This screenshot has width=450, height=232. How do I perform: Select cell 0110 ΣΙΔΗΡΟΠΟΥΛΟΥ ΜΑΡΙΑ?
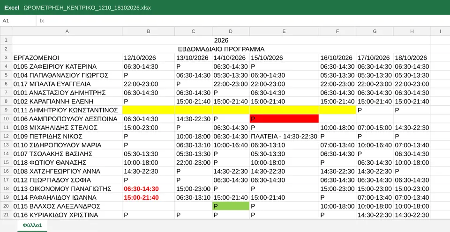click(67, 145)
